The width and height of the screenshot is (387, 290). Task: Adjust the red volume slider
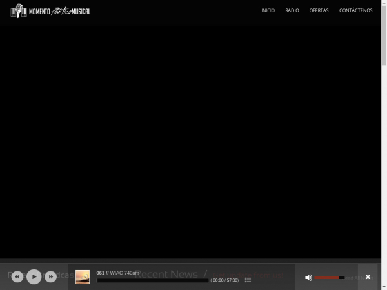pyautogui.click(x=329, y=278)
